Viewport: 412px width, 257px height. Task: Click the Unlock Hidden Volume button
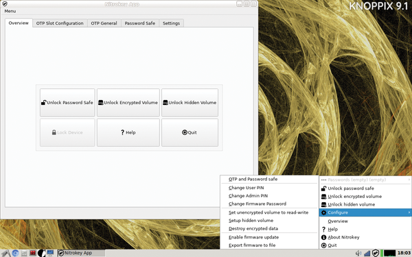(x=190, y=103)
